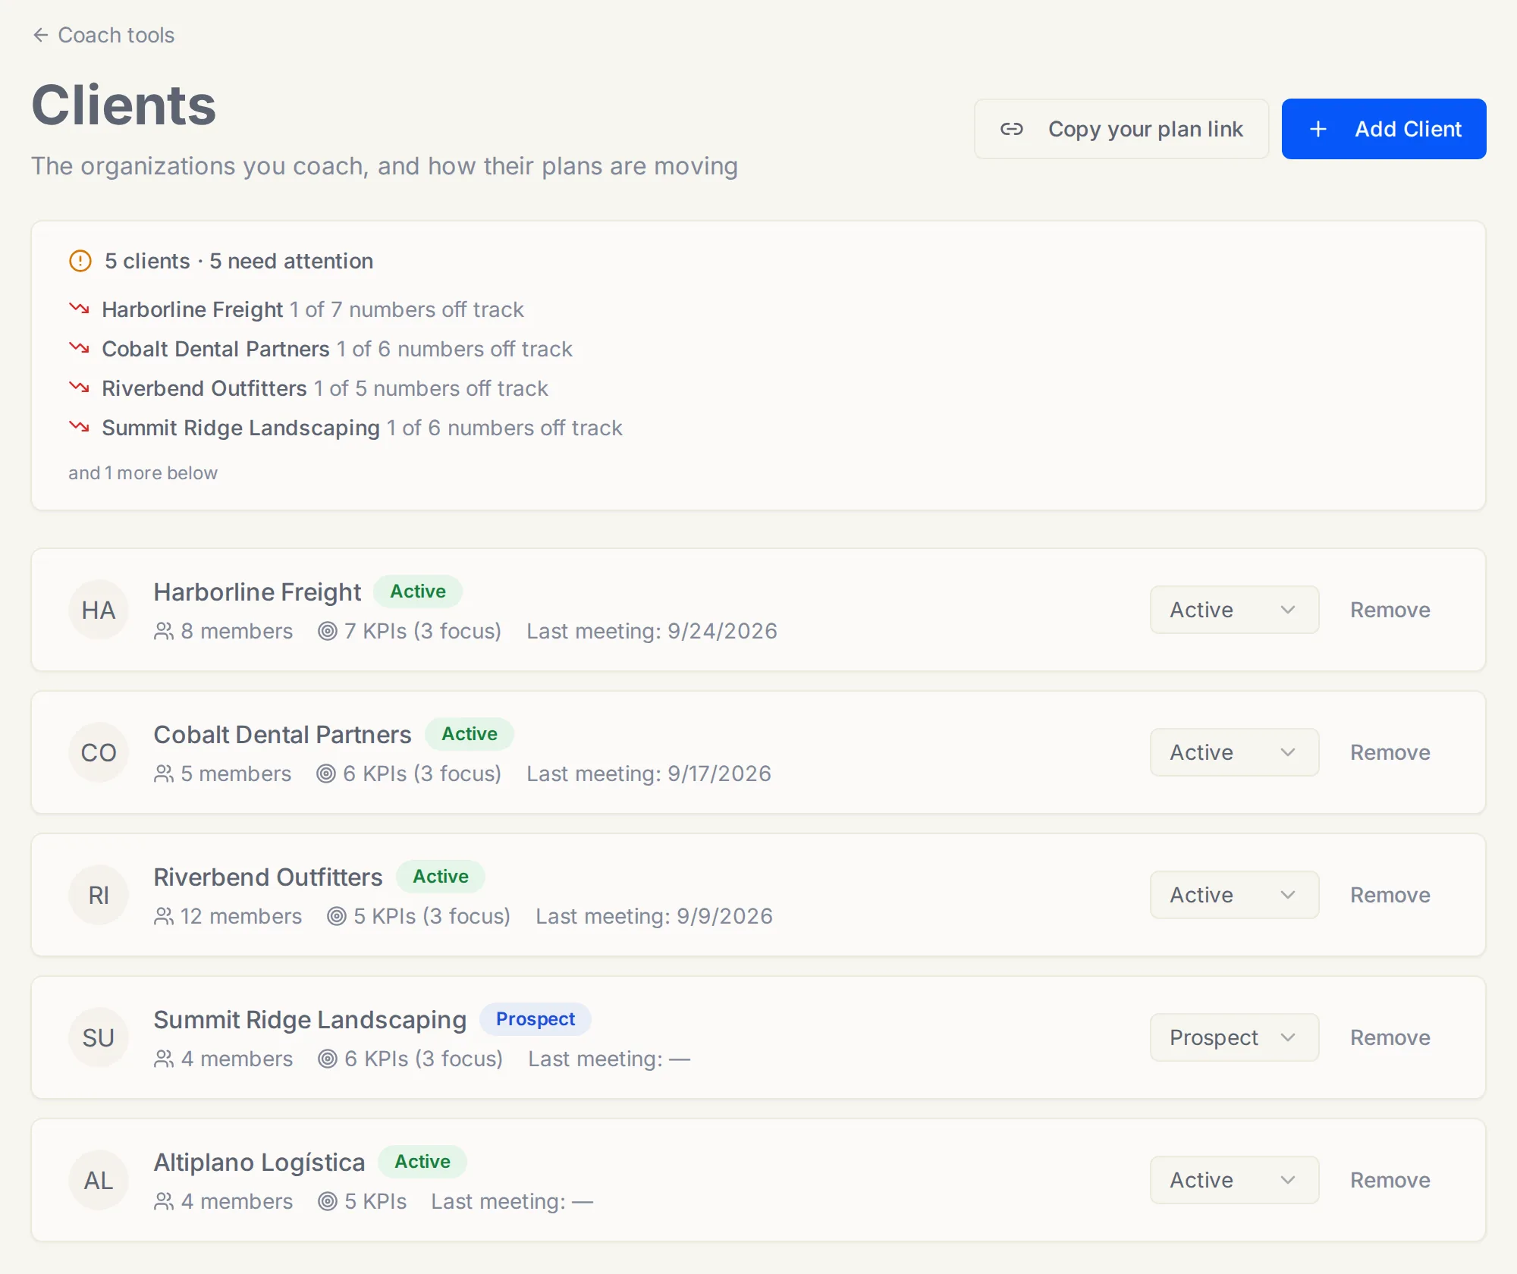Open Harborline Freight status dropdown

[x=1234, y=610]
